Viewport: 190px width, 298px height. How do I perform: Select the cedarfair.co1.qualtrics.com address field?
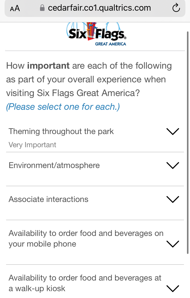pos(99,8)
